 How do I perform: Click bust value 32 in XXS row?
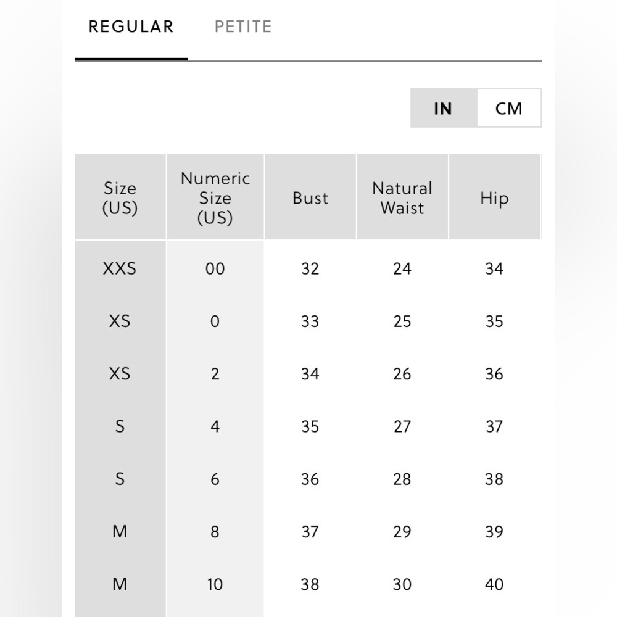click(x=310, y=268)
